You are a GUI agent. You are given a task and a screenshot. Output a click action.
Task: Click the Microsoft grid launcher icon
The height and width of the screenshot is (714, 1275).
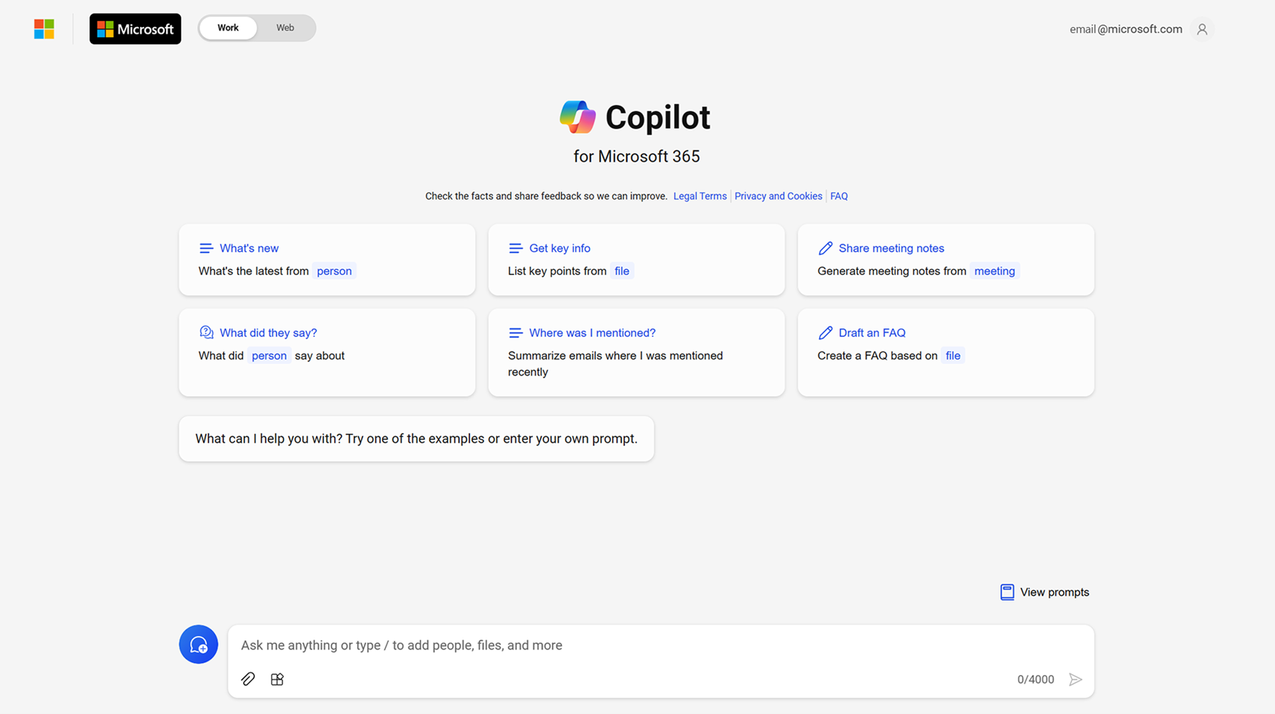point(44,29)
